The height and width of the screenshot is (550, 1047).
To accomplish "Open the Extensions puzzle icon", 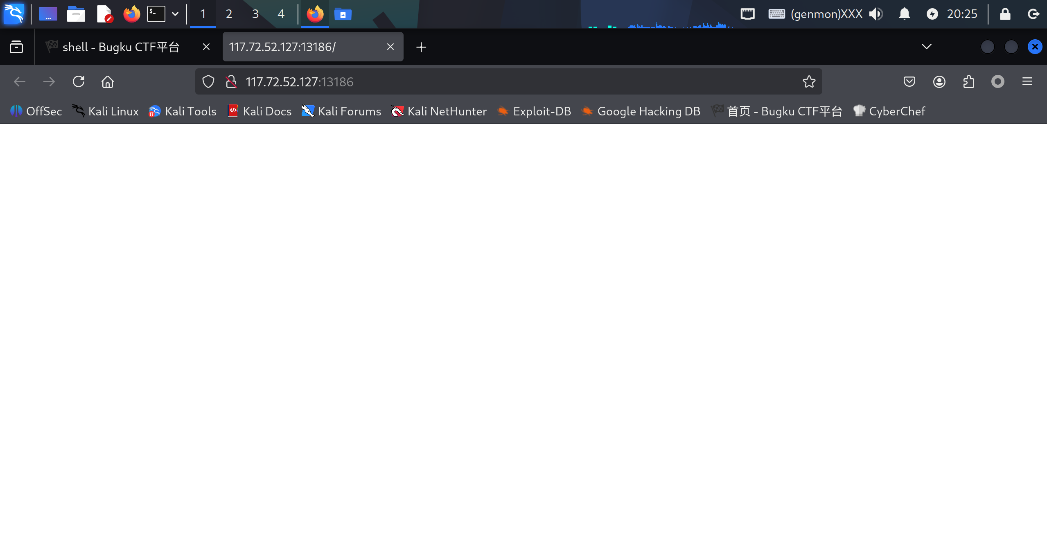I will coord(968,82).
